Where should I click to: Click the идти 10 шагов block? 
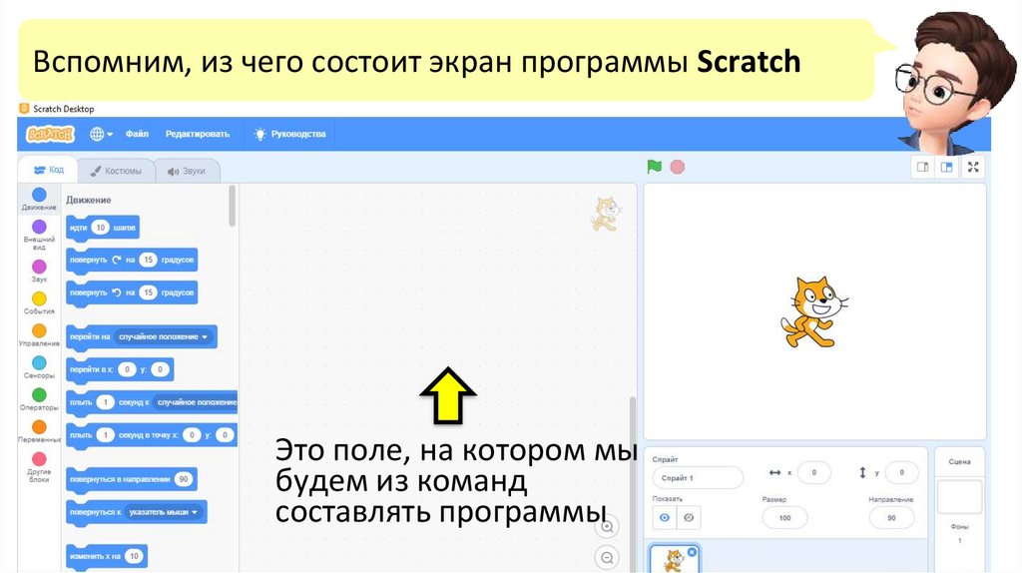(103, 229)
